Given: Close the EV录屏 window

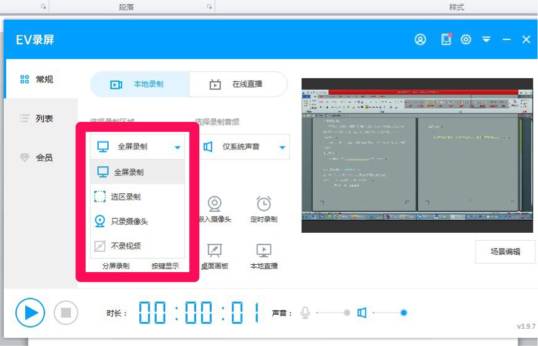Looking at the screenshot, I should [526, 39].
